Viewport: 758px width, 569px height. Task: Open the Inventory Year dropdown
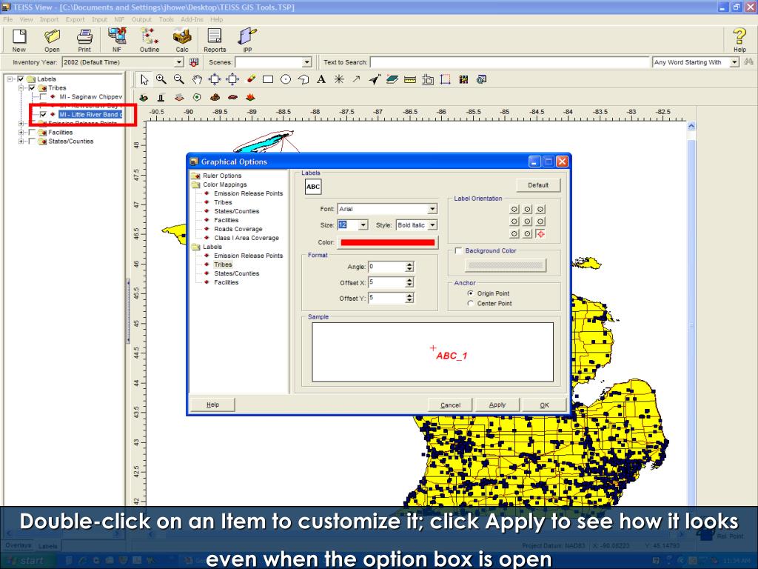[179, 62]
